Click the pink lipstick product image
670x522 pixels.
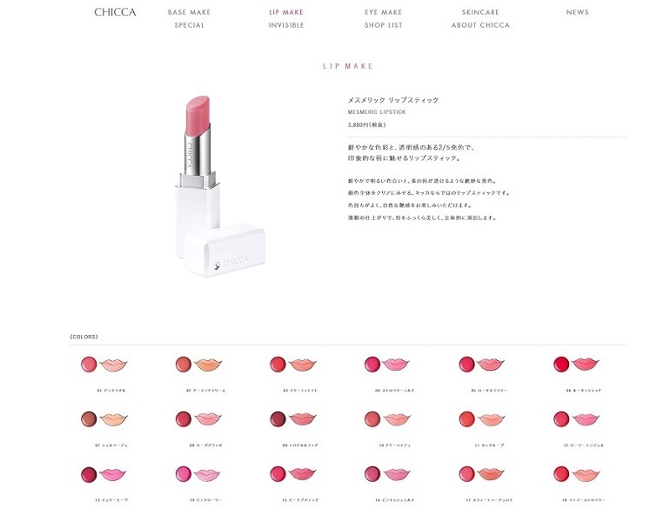[x=219, y=187]
